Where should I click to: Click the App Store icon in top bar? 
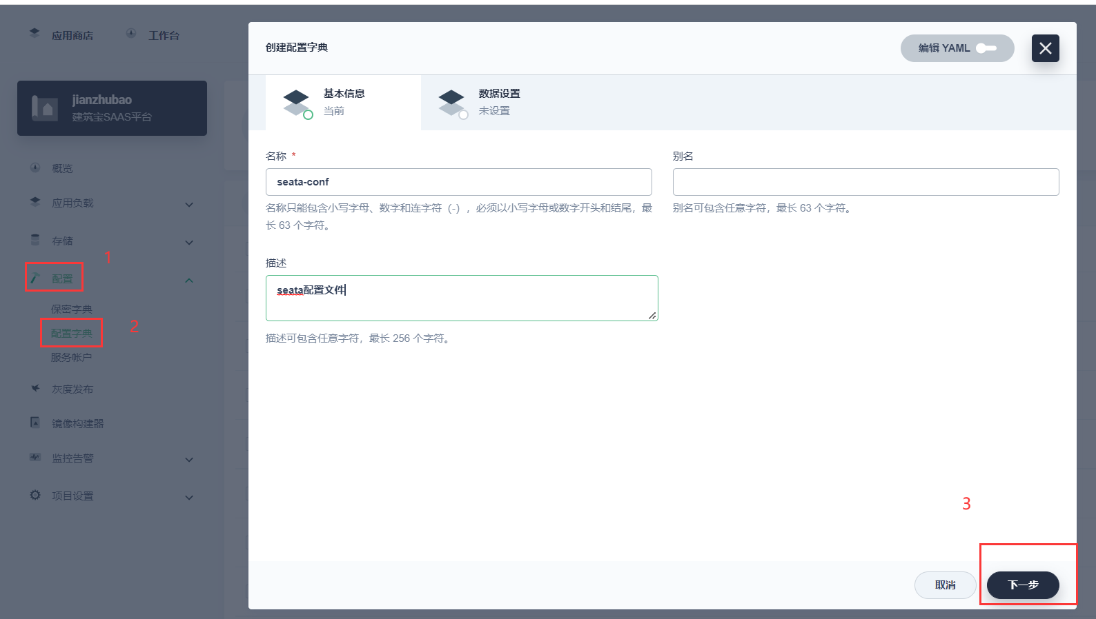[35, 33]
